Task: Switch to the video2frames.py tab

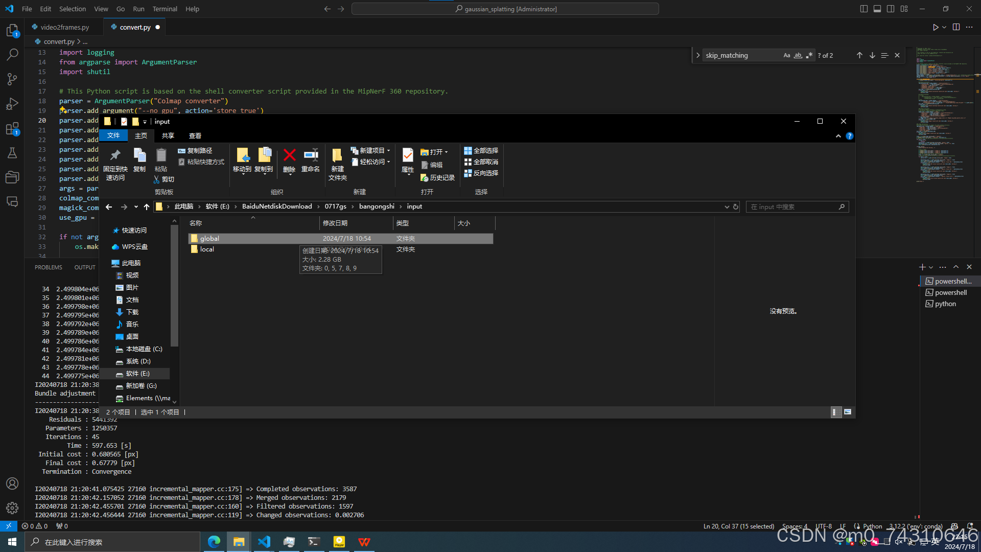Action: 64,27
